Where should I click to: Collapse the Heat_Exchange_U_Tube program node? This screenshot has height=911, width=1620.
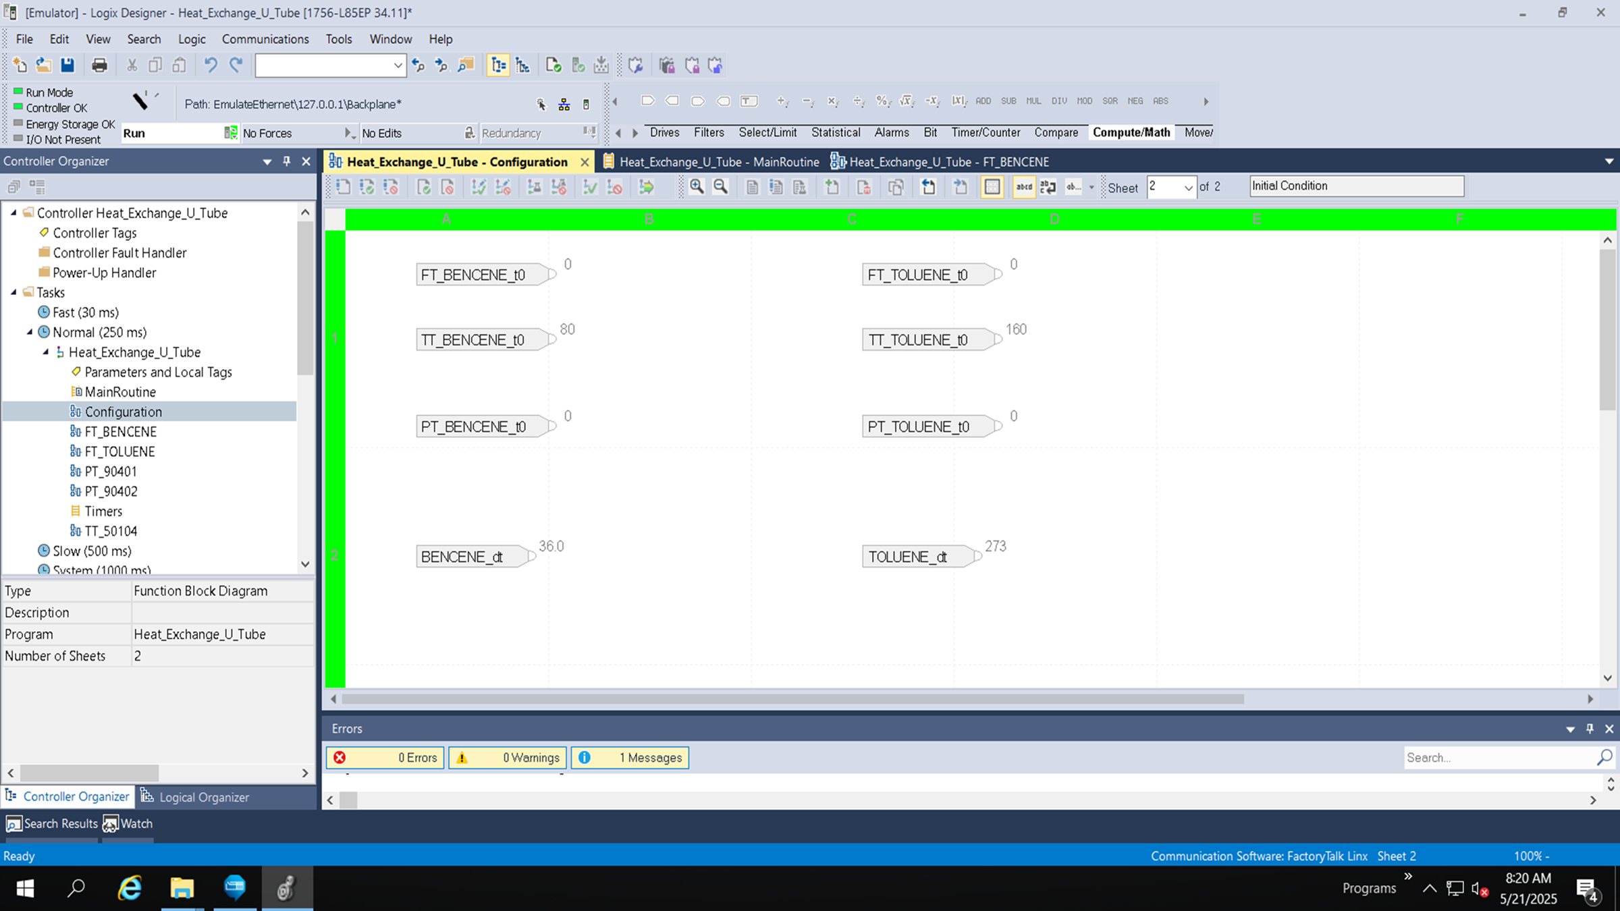click(x=46, y=352)
